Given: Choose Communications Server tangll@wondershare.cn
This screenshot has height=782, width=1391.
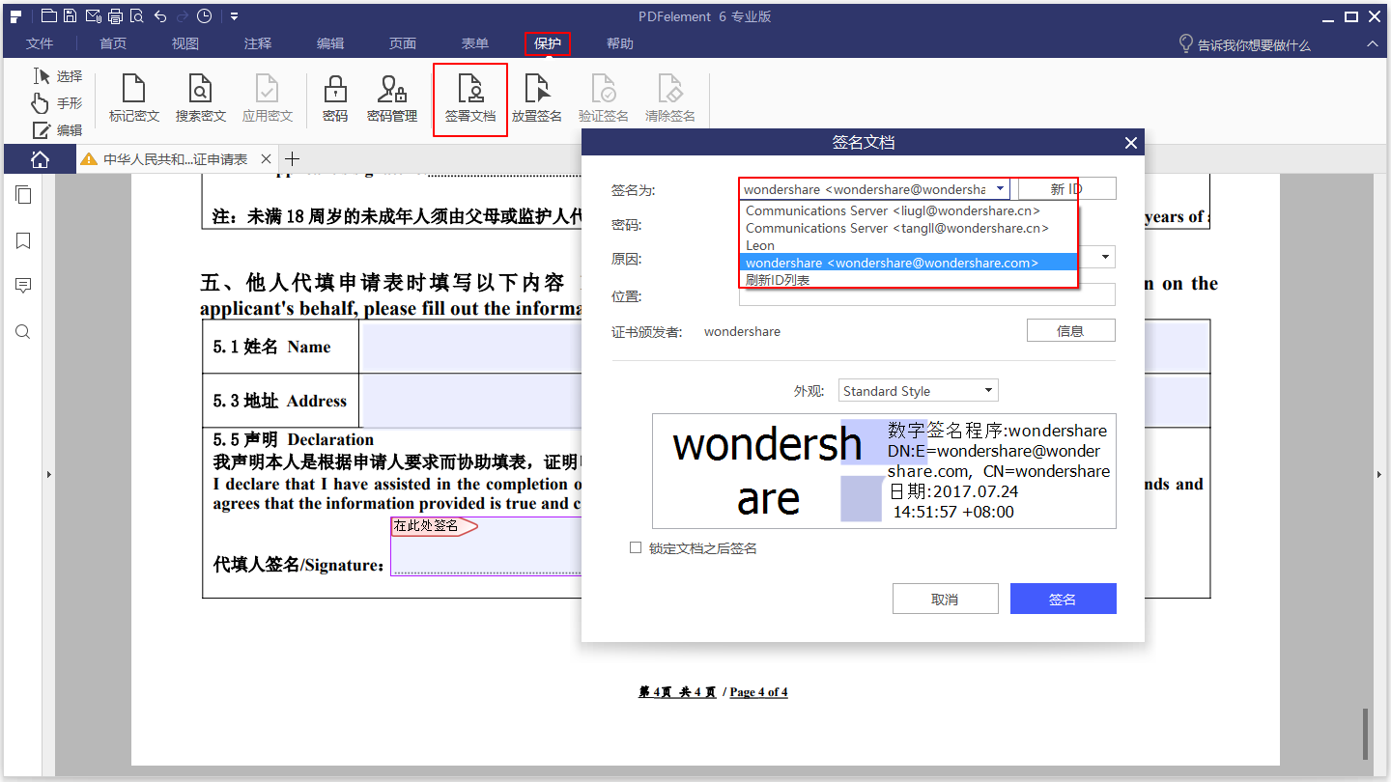Looking at the screenshot, I should (x=908, y=228).
